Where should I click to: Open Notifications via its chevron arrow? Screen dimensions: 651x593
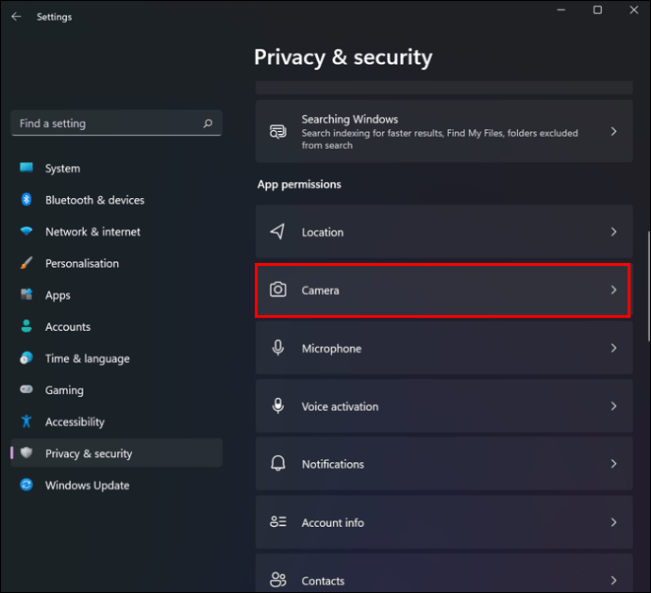[613, 464]
